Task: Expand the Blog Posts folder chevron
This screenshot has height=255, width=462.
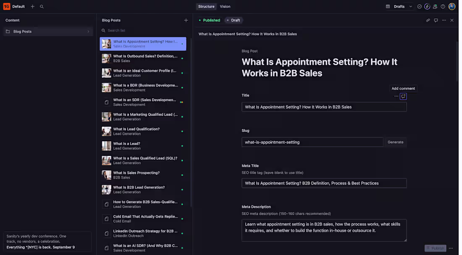Action: pyautogui.click(x=88, y=32)
